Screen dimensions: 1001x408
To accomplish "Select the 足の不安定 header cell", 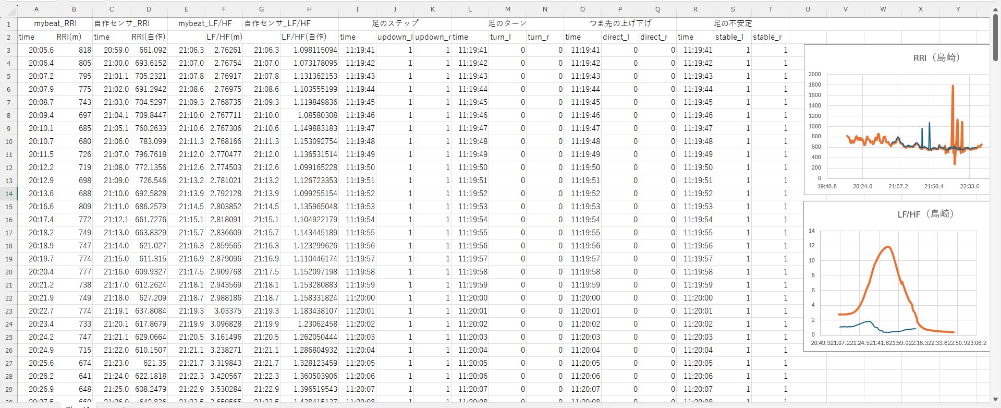I will tap(733, 23).
